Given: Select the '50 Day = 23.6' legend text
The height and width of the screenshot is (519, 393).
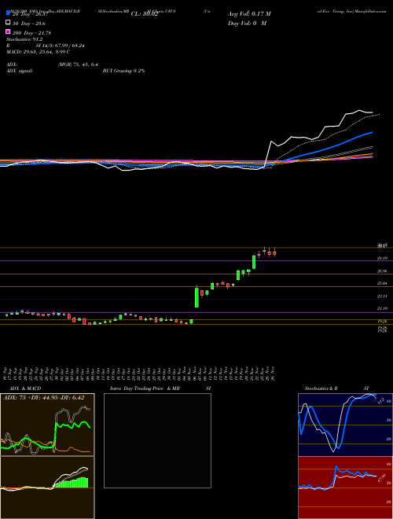Looking at the screenshot, I should click(30, 24).
